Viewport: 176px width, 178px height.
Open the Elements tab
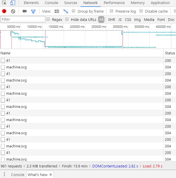(31, 3)
